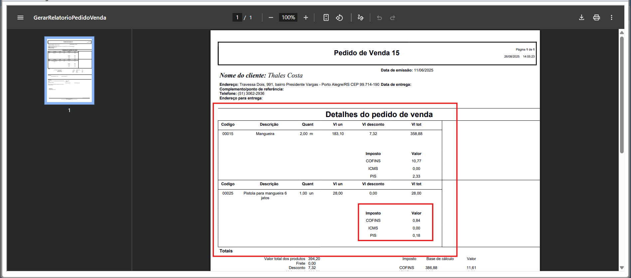Click the 'Data de entrega:' label

[396, 84]
